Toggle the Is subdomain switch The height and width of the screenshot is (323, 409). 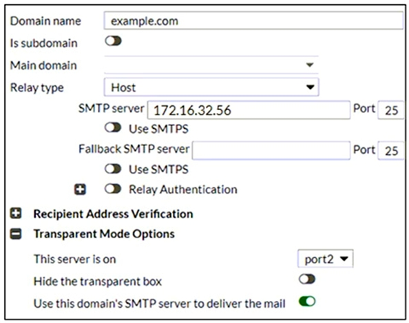coord(113,41)
